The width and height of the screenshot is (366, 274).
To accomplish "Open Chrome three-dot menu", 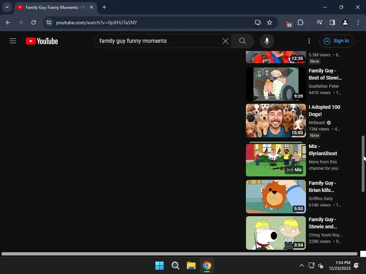I will coord(358,22).
